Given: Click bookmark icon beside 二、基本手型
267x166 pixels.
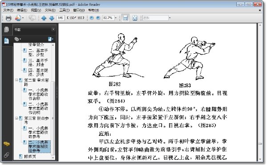Looking at the screenshot, I should 25,50.
